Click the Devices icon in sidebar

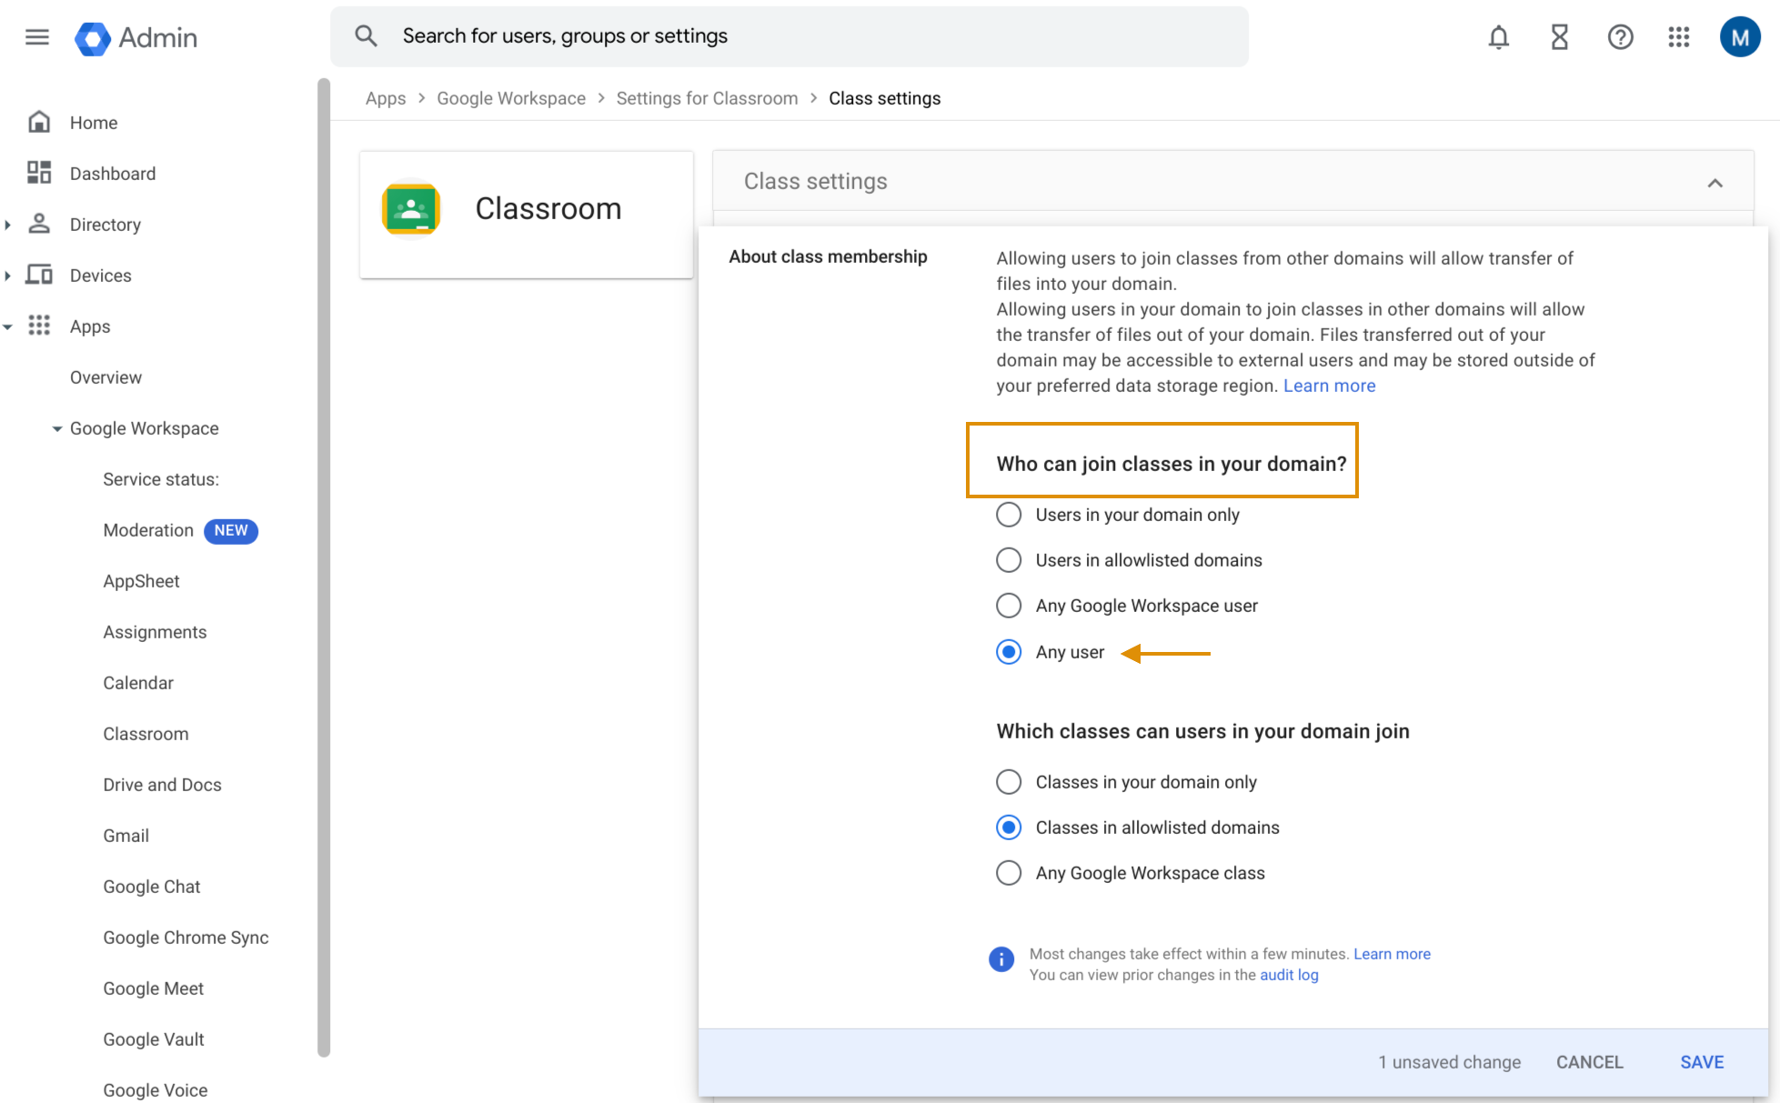pyautogui.click(x=39, y=275)
